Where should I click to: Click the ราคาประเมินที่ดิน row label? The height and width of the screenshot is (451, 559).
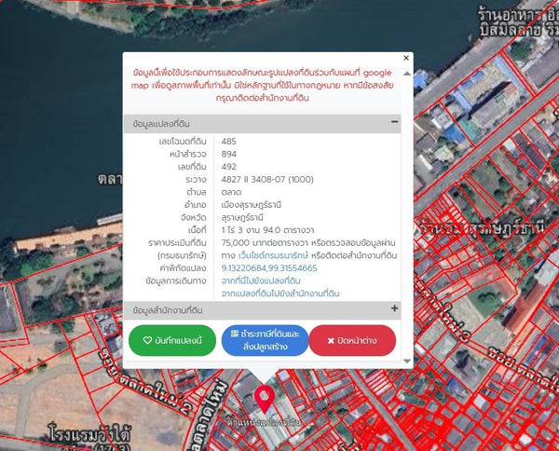click(177, 243)
